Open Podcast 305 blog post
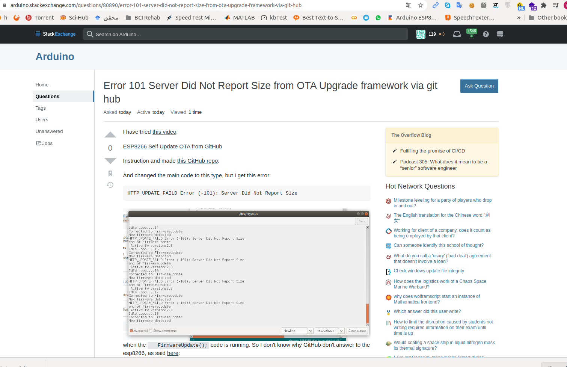This screenshot has height=367, width=567. (443, 165)
